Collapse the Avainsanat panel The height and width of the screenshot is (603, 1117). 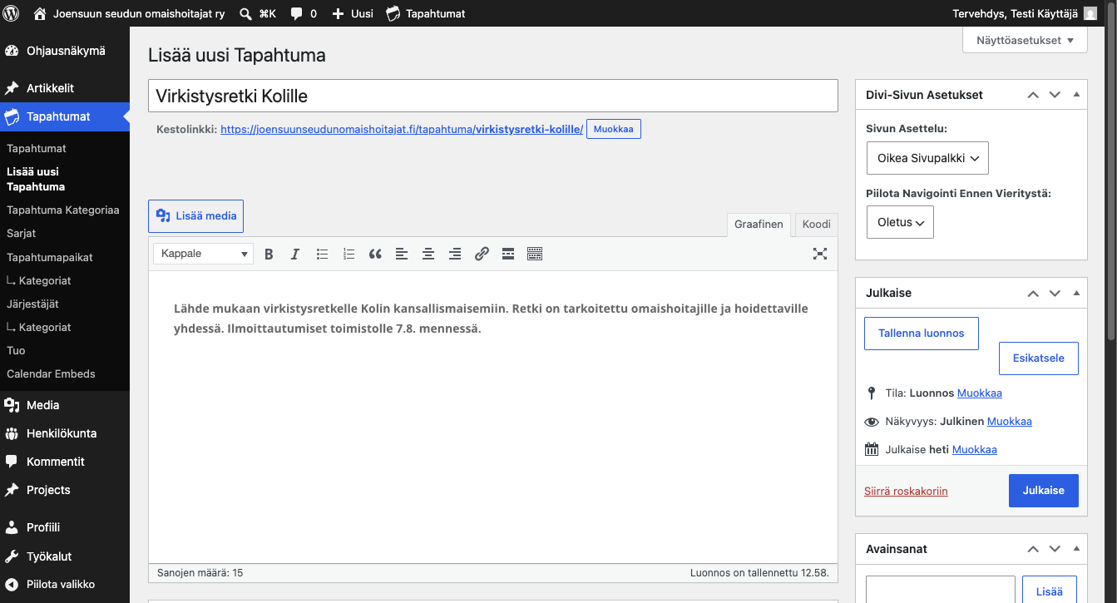(1076, 549)
